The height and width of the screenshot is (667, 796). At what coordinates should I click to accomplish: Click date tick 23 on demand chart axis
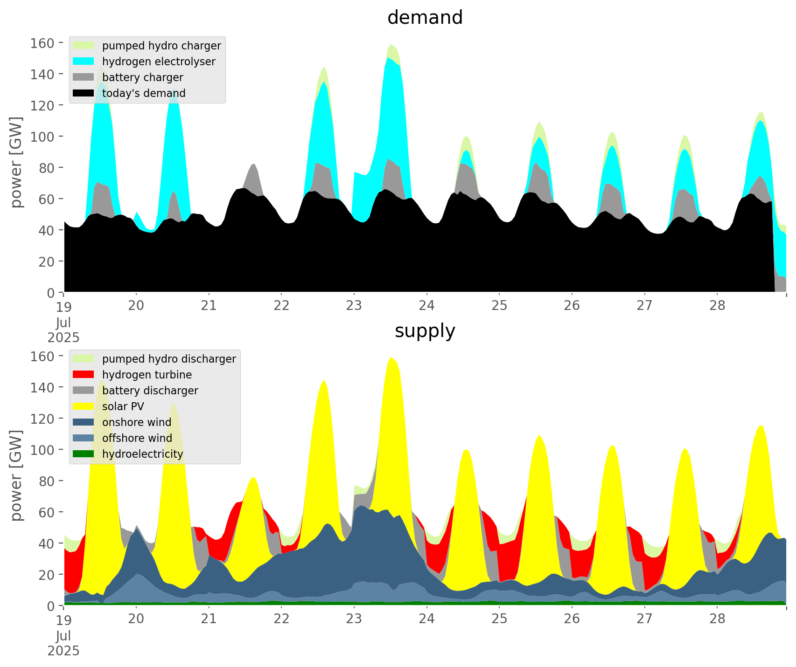(354, 306)
